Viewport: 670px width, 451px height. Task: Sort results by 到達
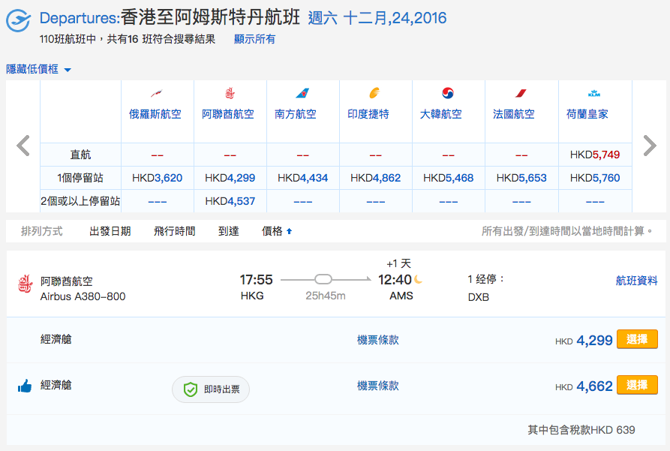[x=229, y=231]
